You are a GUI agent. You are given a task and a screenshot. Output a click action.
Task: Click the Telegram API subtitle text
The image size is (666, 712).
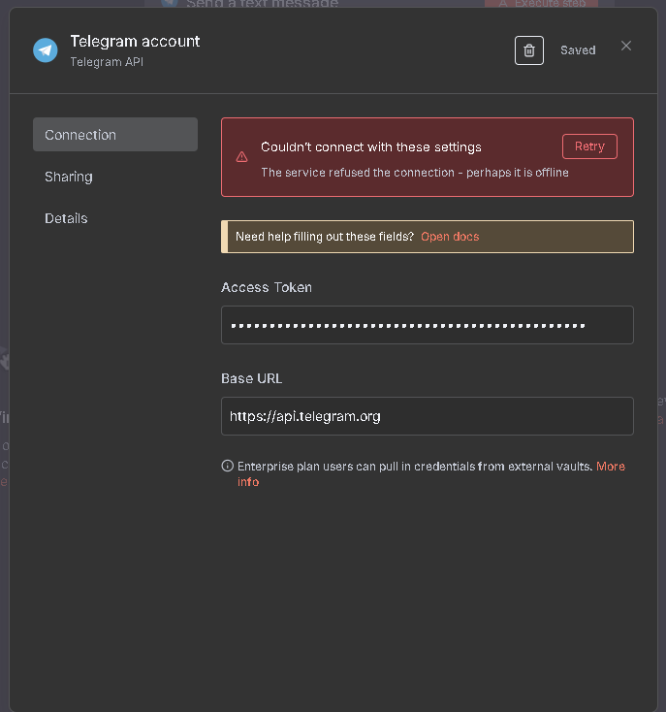[107, 62]
